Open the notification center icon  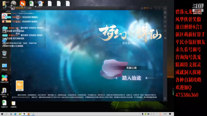[x=170, y=114]
